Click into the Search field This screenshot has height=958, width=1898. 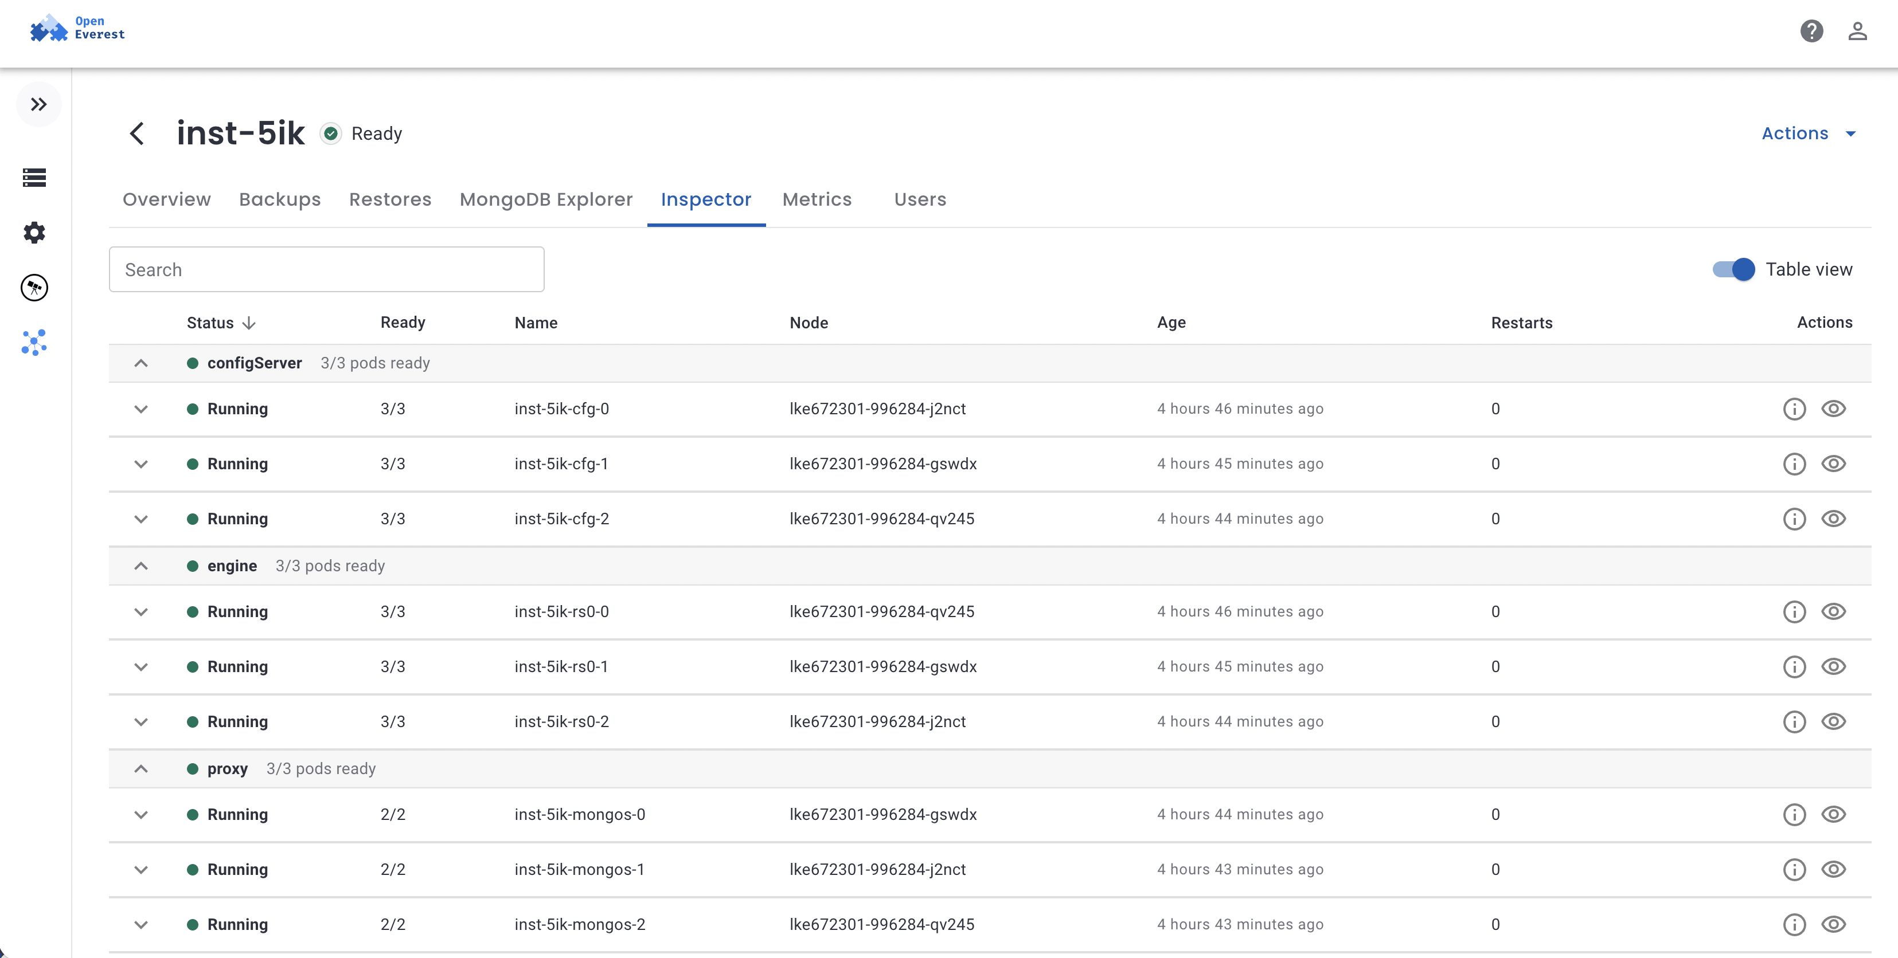[326, 269]
